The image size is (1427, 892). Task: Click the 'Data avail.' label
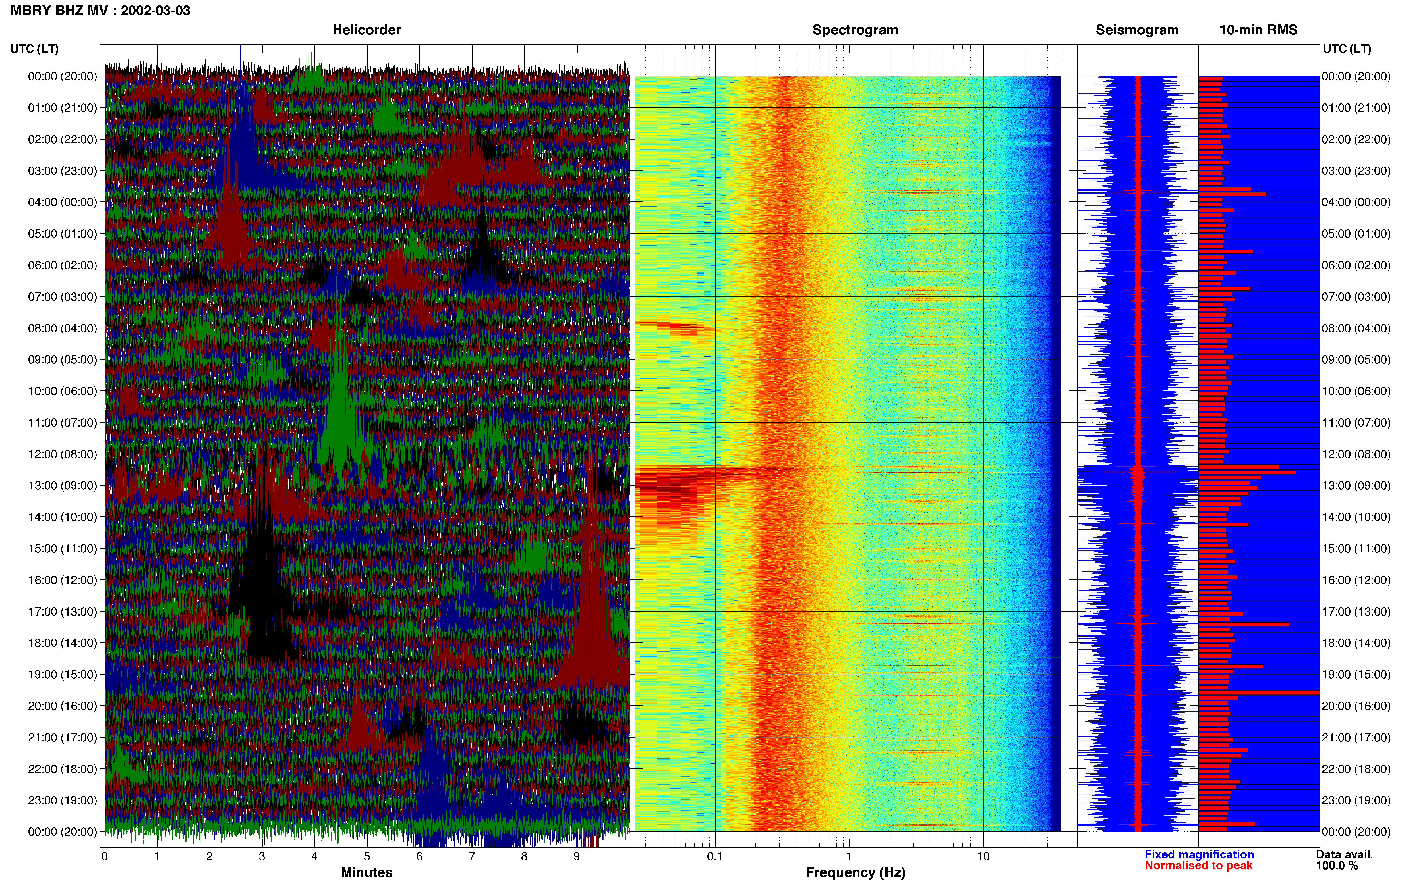click(1344, 854)
